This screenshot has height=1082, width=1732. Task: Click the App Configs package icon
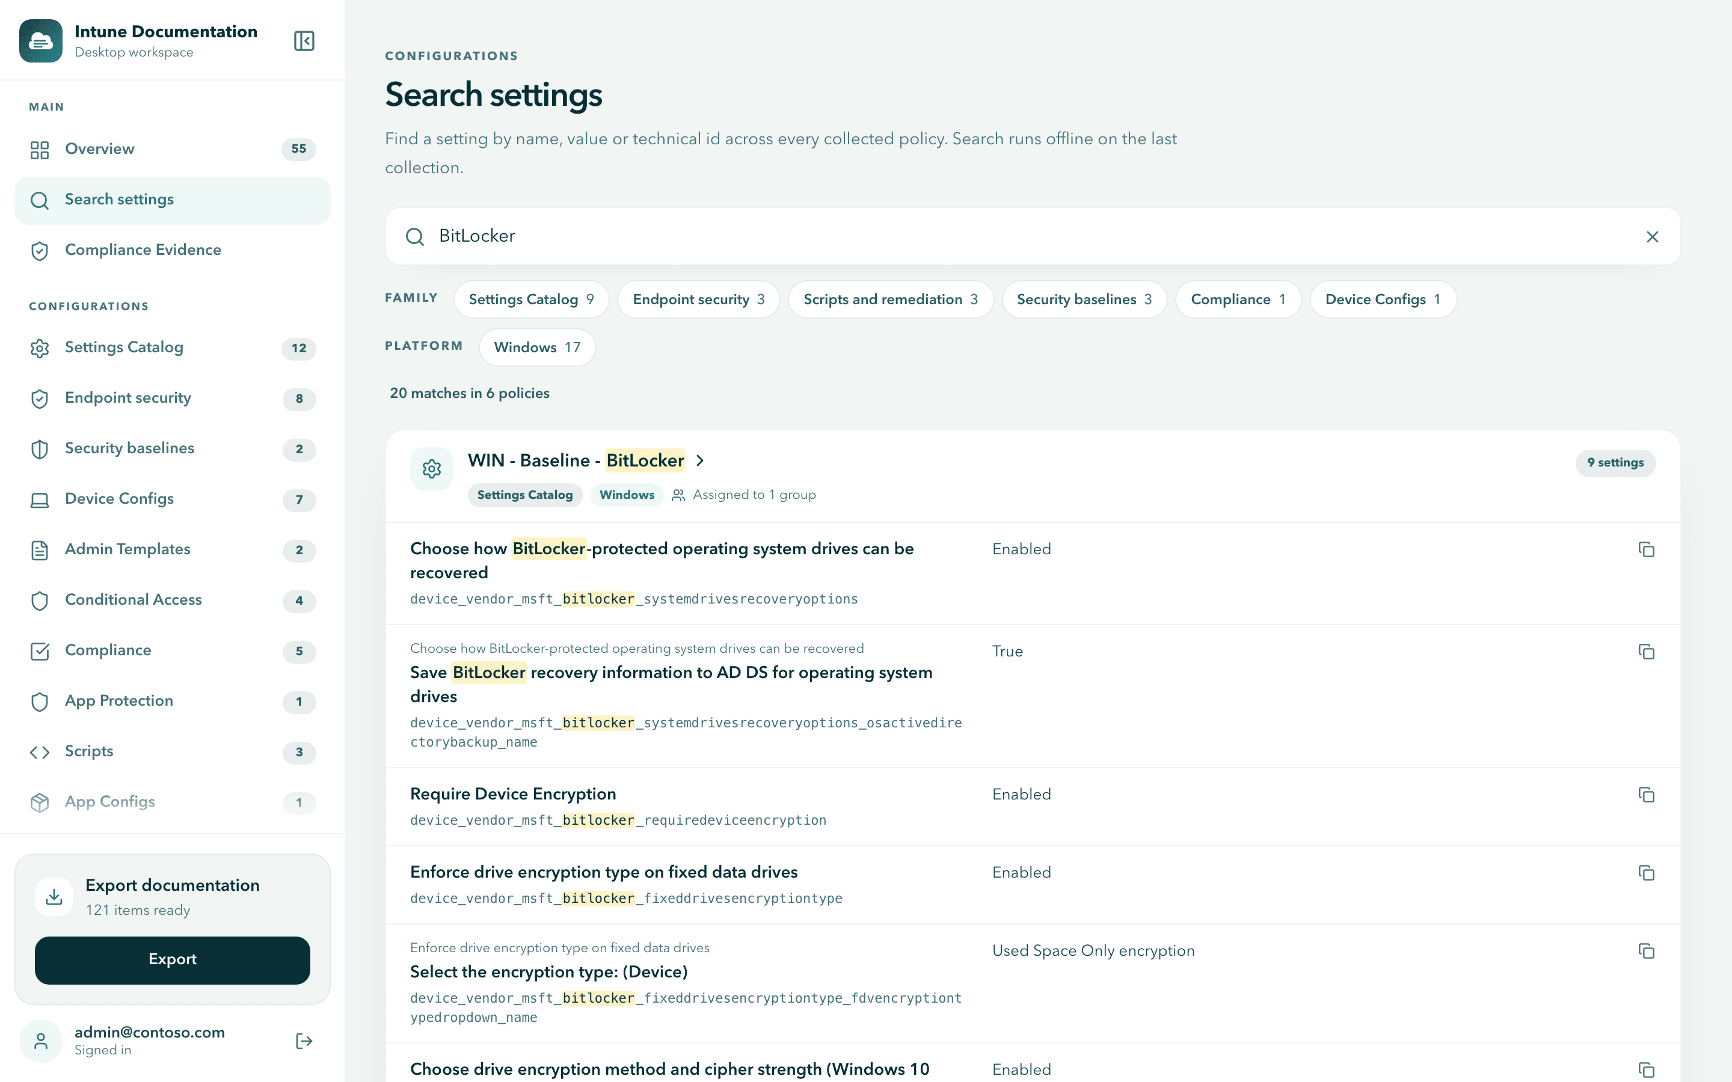click(40, 802)
